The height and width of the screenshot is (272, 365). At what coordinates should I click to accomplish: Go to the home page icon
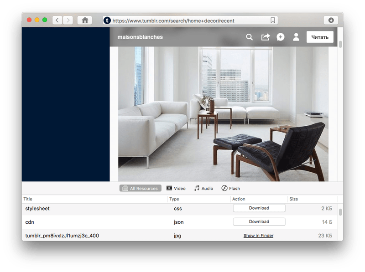click(x=84, y=20)
